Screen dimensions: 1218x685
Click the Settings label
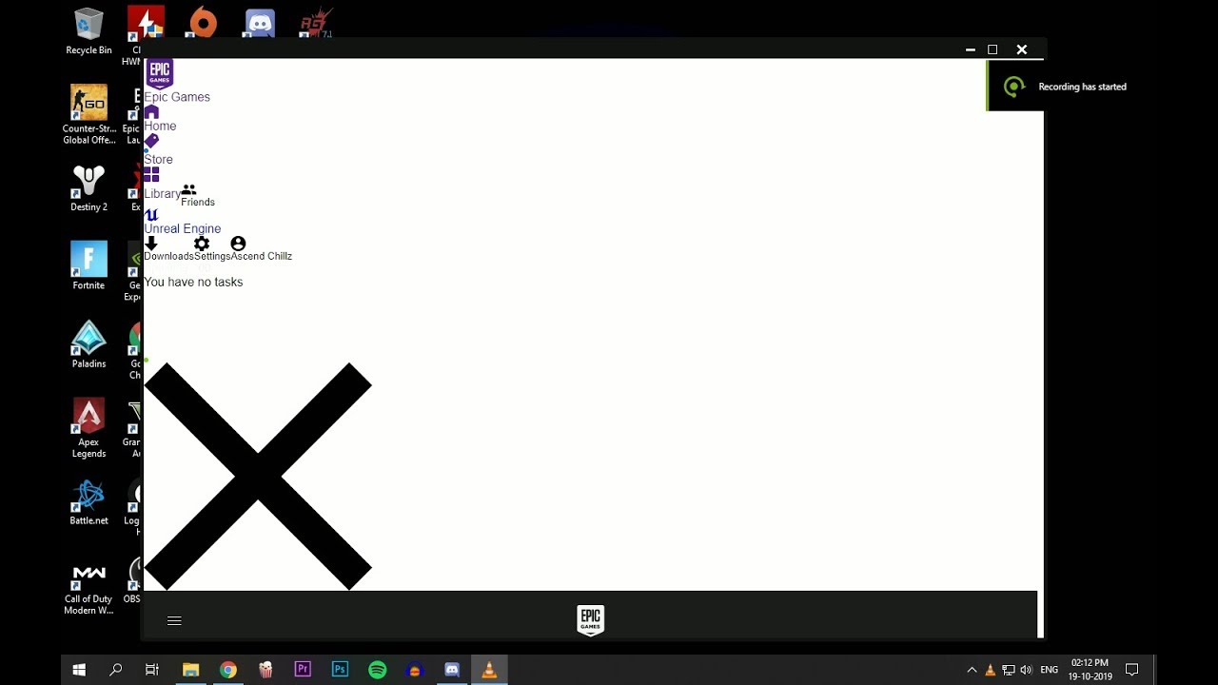[212, 256]
